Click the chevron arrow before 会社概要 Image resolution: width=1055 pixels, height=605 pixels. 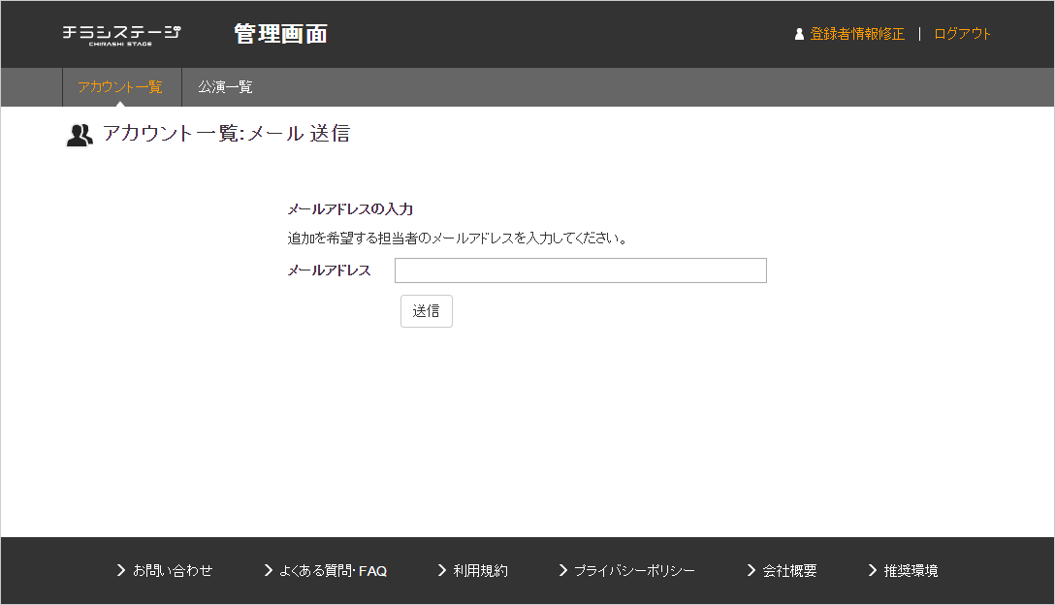(751, 570)
